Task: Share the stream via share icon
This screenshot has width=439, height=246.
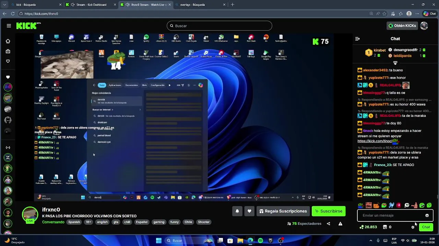Action: 329,224
